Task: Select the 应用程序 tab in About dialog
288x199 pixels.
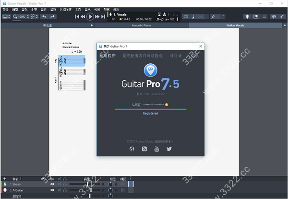Action: [x=108, y=56]
